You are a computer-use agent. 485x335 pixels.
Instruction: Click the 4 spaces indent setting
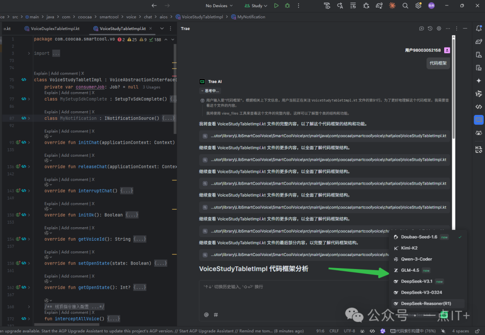pos(460,331)
